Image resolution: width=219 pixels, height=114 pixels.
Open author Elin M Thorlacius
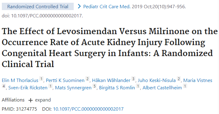[x=20, y=80]
